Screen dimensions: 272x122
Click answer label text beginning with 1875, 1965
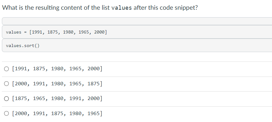57,98
